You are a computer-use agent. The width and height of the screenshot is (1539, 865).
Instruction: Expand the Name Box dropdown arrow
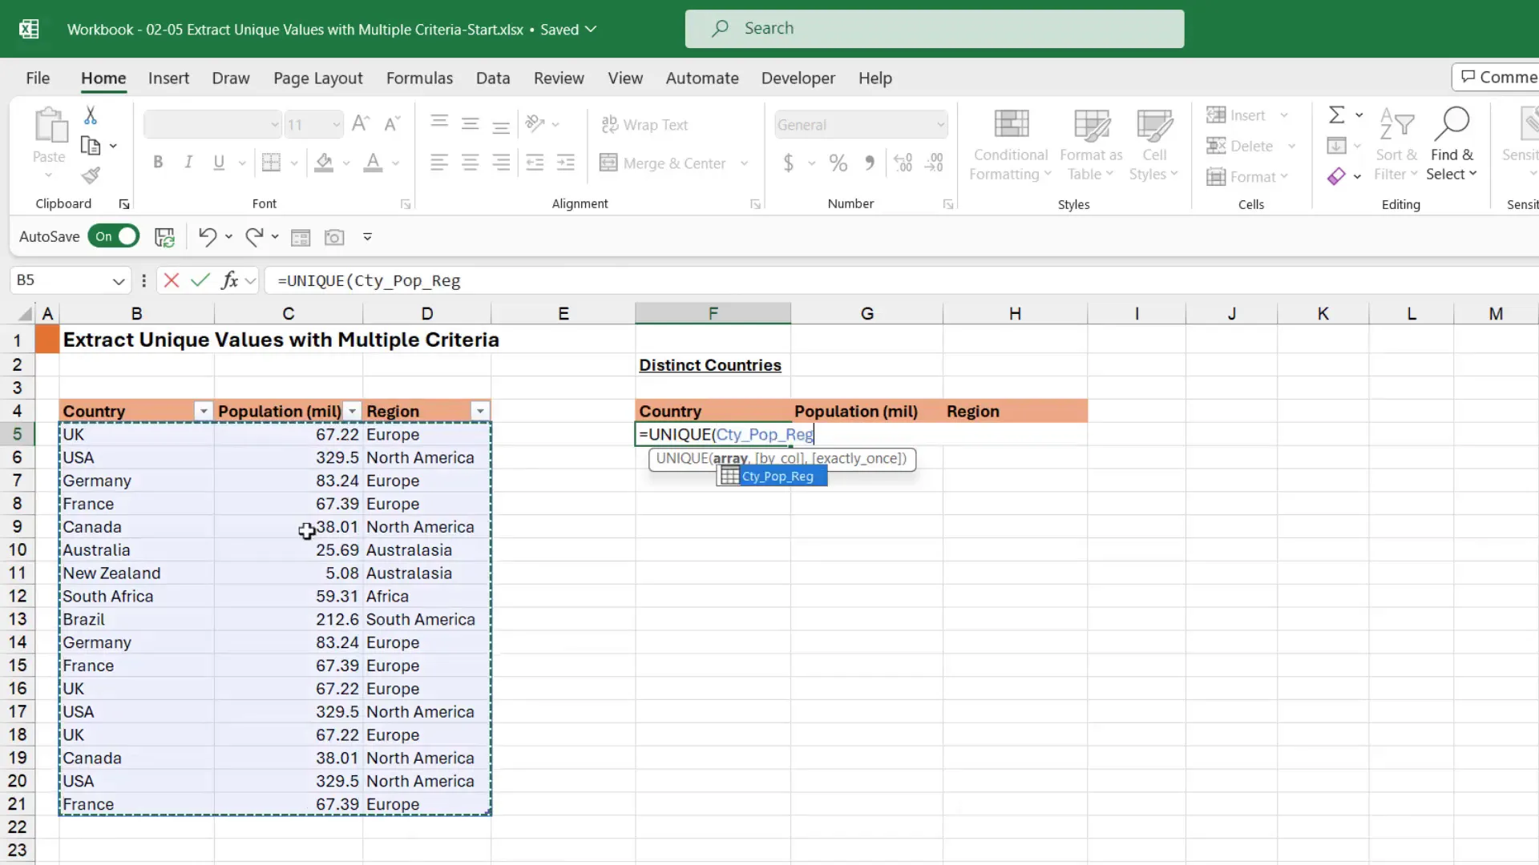[118, 281]
